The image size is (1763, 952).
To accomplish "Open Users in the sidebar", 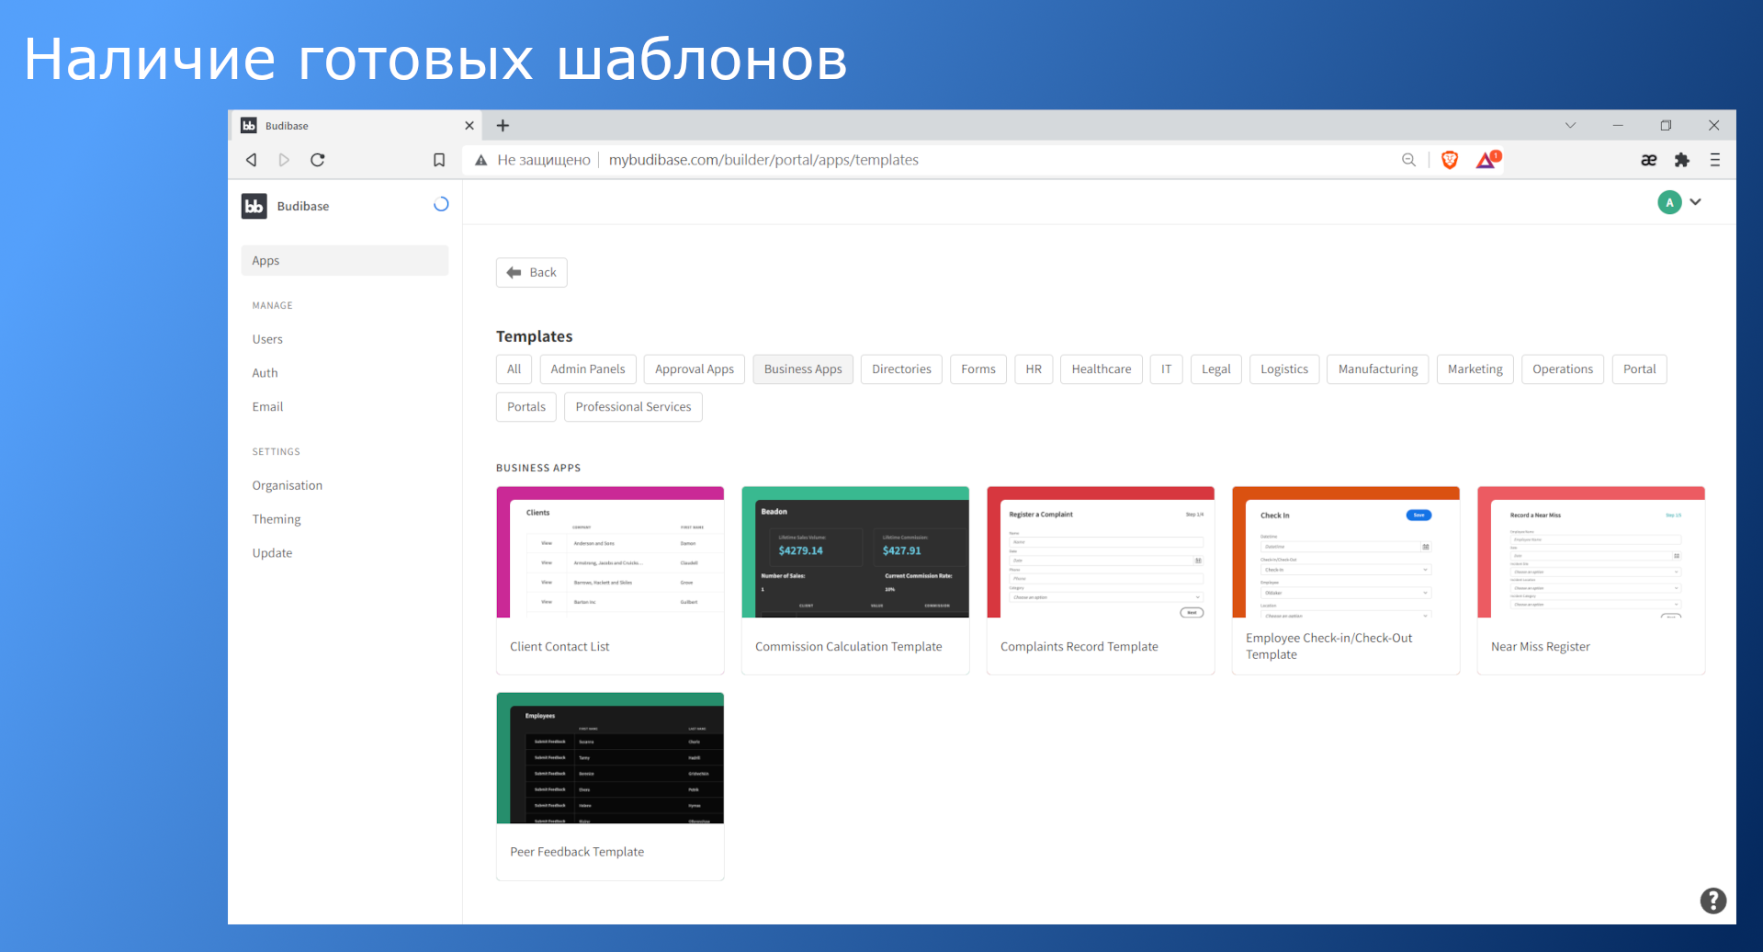I will [x=267, y=339].
